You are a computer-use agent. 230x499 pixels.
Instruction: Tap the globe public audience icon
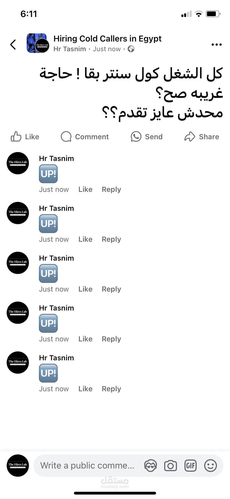(x=131, y=49)
